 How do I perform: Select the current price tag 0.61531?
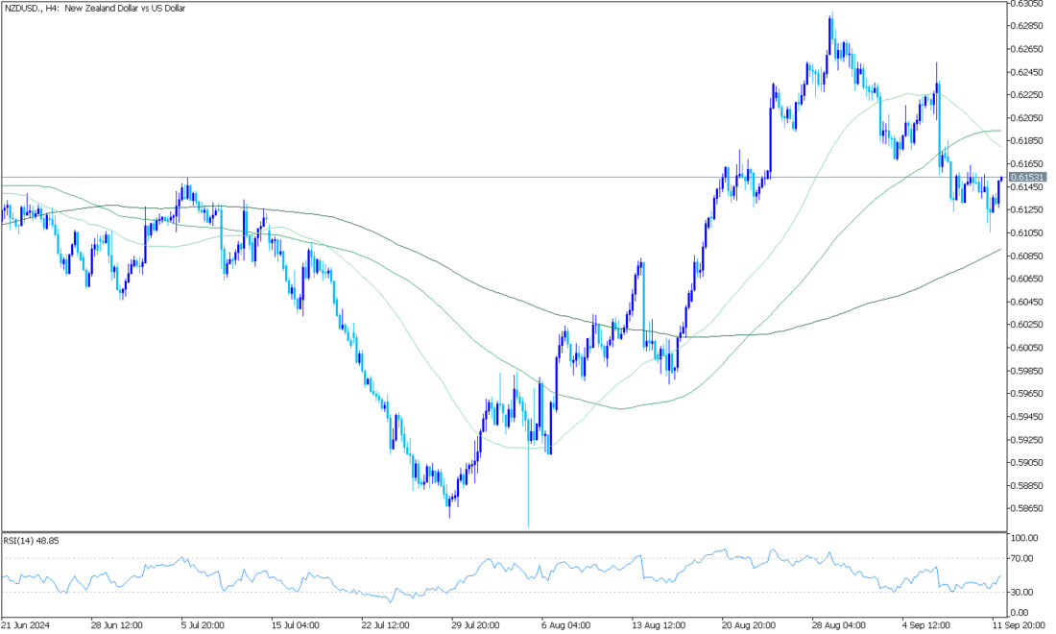[x=1027, y=177]
